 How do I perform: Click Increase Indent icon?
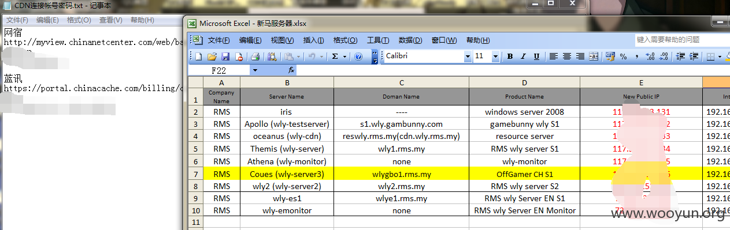pos(694,56)
